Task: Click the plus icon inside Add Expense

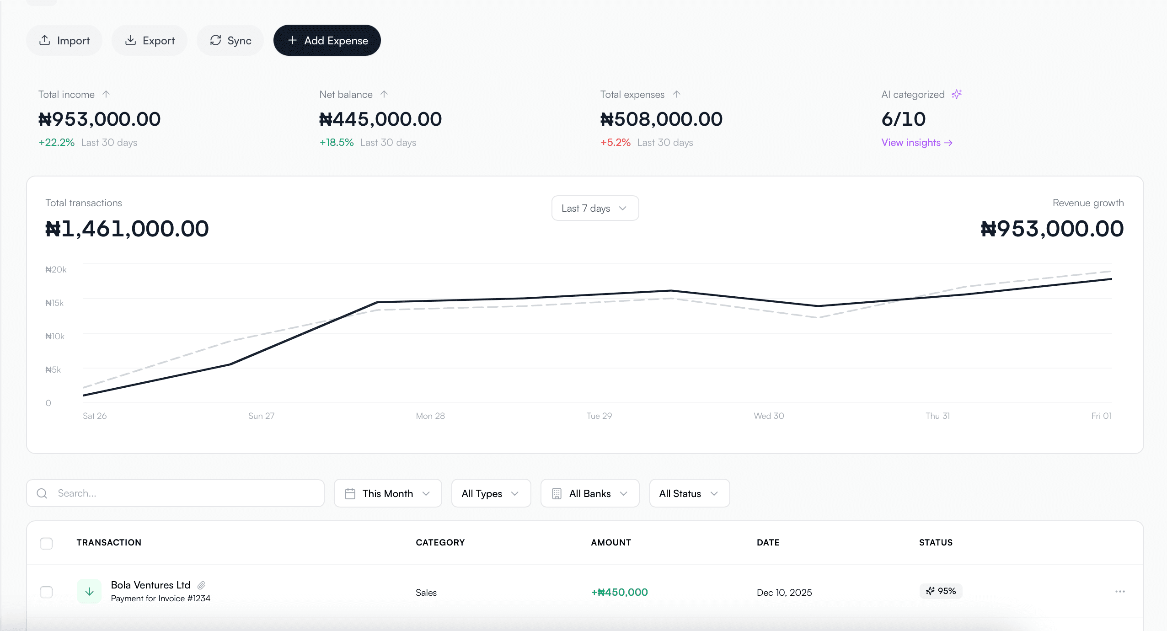Action: [293, 40]
